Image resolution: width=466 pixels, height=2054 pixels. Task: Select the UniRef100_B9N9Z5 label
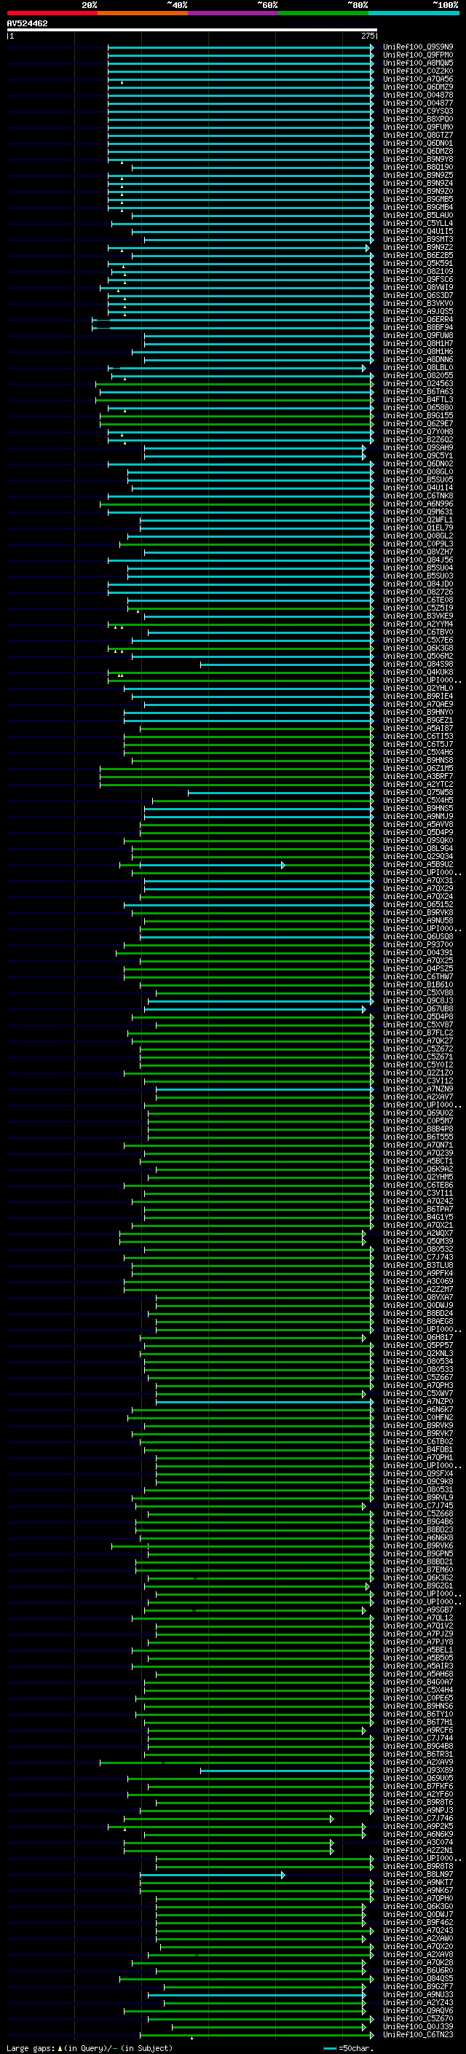(x=418, y=176)
